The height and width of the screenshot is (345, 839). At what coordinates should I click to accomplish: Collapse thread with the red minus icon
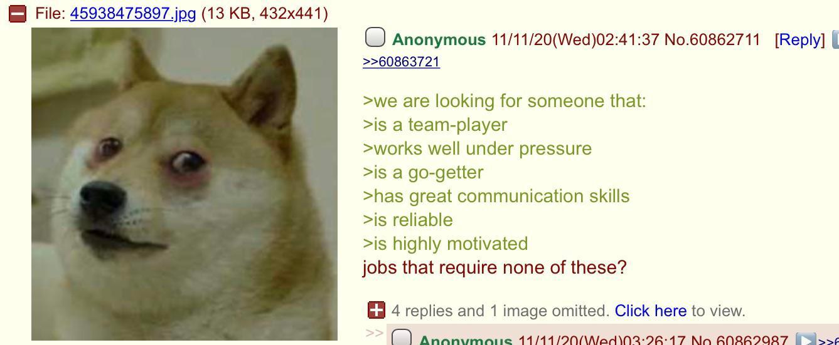18,13
